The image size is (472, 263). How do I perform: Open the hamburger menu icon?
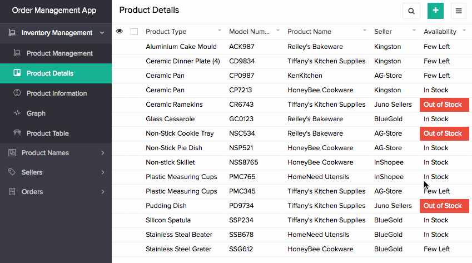click(x=459, y=11)
